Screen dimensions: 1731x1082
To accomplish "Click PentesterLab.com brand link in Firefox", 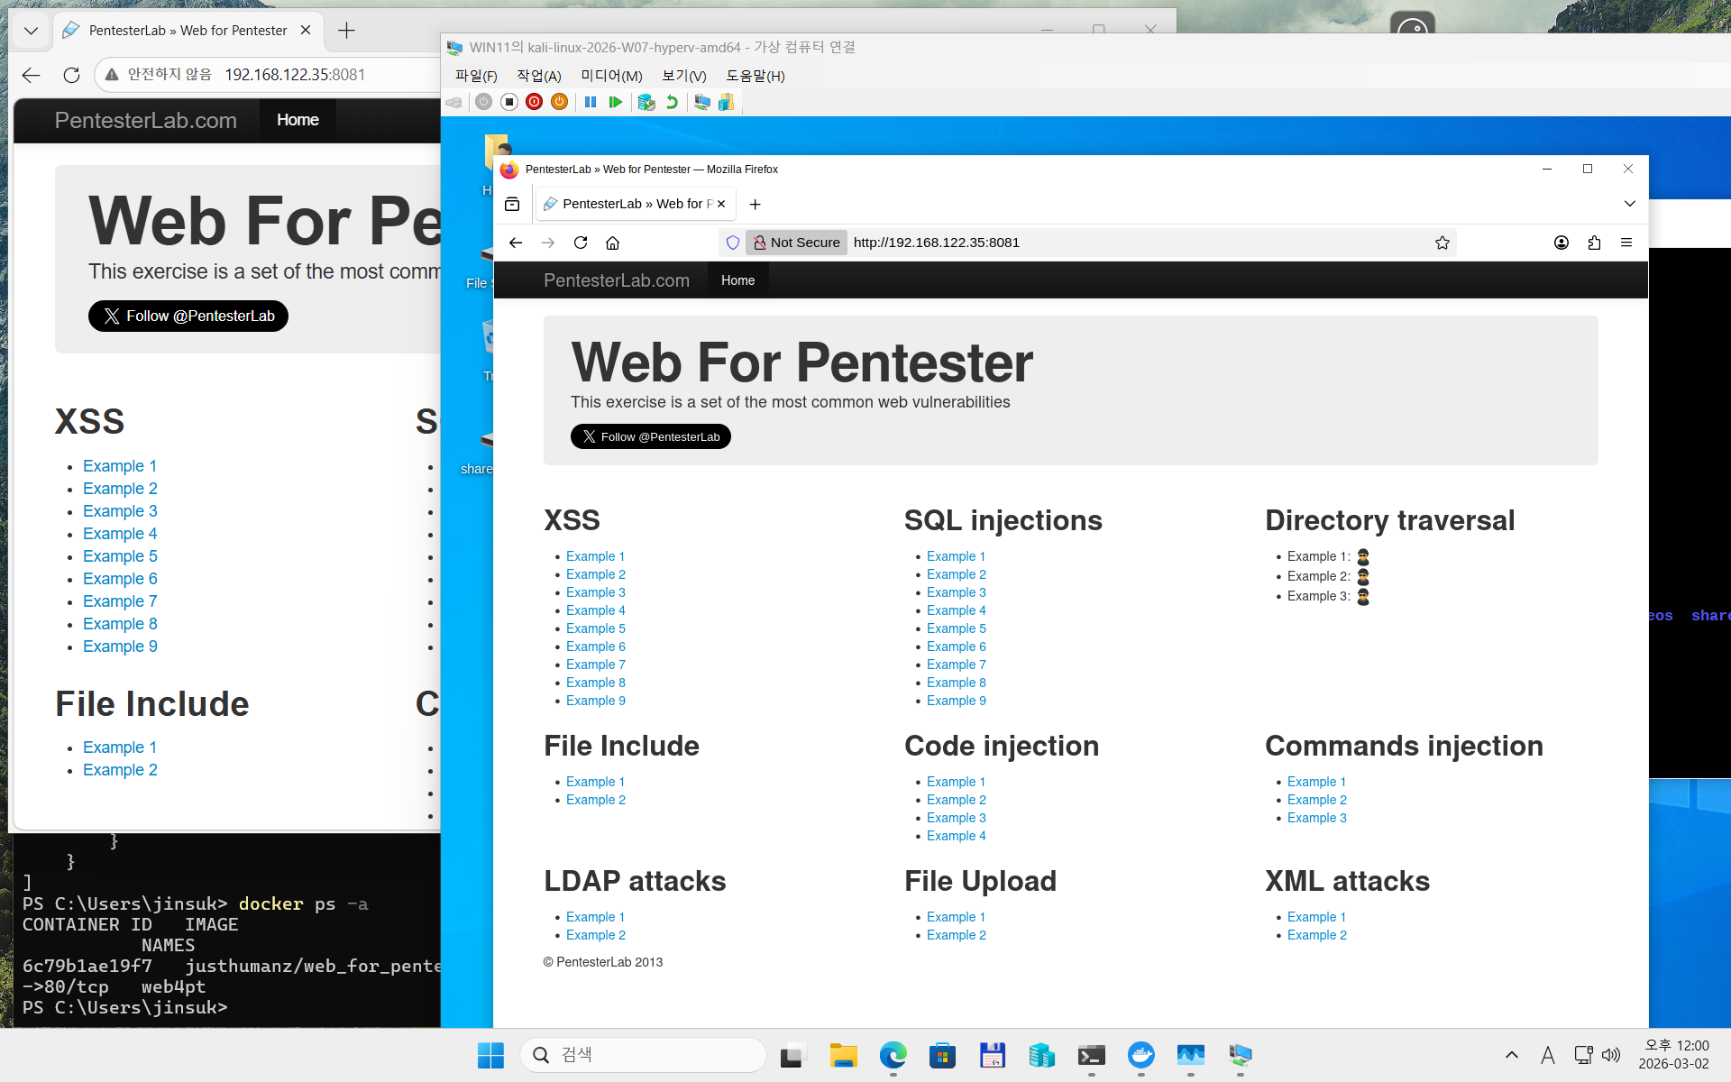I will tap(617, 280).
